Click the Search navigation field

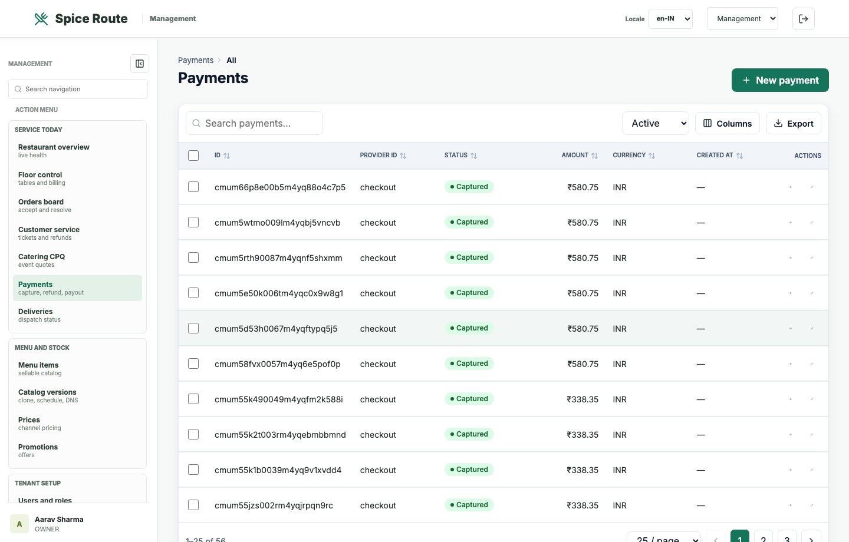point(78,89)
